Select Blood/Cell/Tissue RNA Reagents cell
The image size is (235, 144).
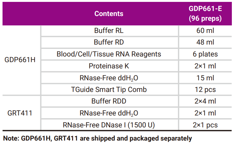pos(109,54)
